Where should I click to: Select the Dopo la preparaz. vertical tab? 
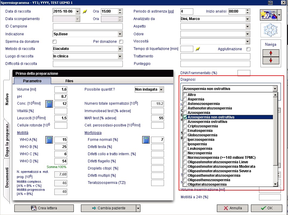point(7,140)
